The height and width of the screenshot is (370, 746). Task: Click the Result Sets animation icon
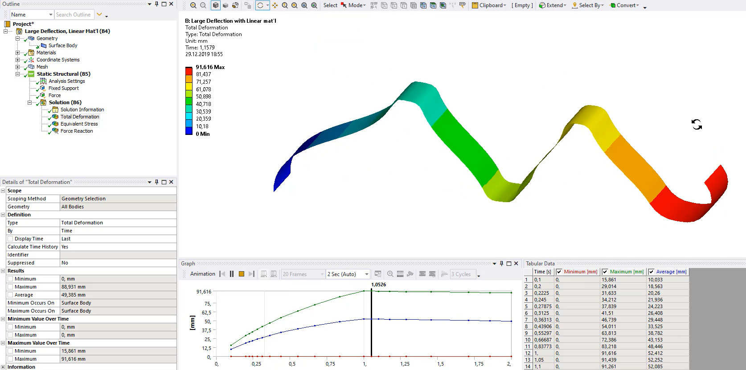click(274, 274)
